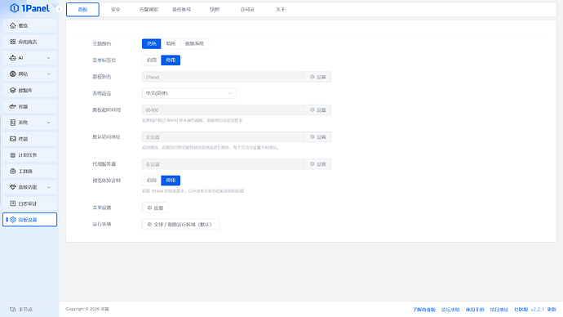Open the 使用手册 footer link
563x317 pixels.
click(x=475, y=310)
